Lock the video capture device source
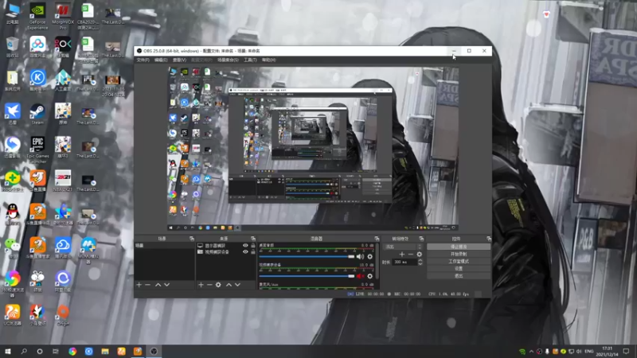This screenshot has height=358, width=637. pyautogui.click(x=253, y=252)
